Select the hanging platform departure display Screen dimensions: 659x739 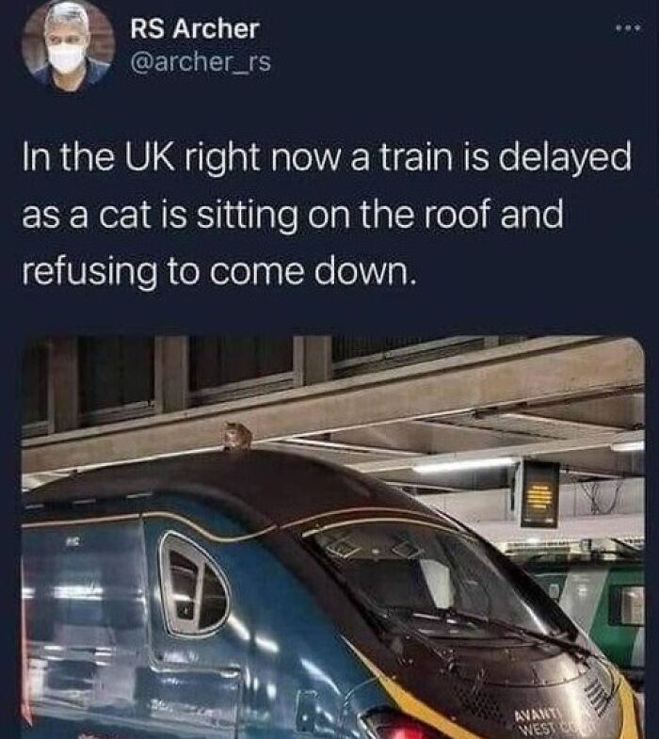539,493
